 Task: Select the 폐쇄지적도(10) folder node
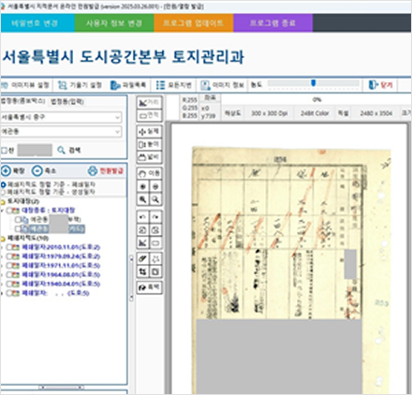tap(28, 239)
